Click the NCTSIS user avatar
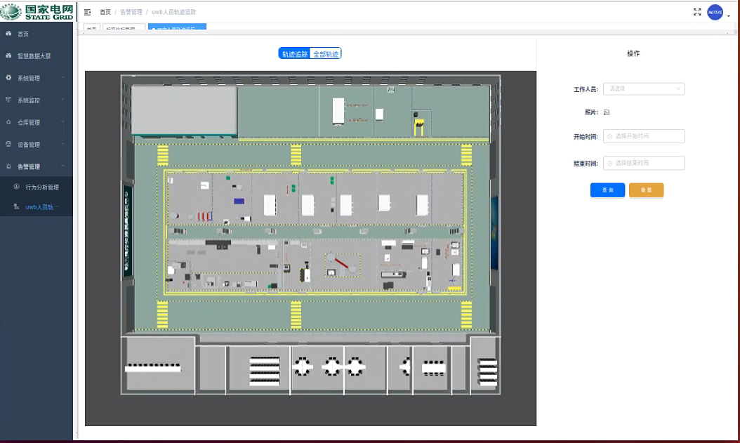740x443 pixels. point(715,12)
